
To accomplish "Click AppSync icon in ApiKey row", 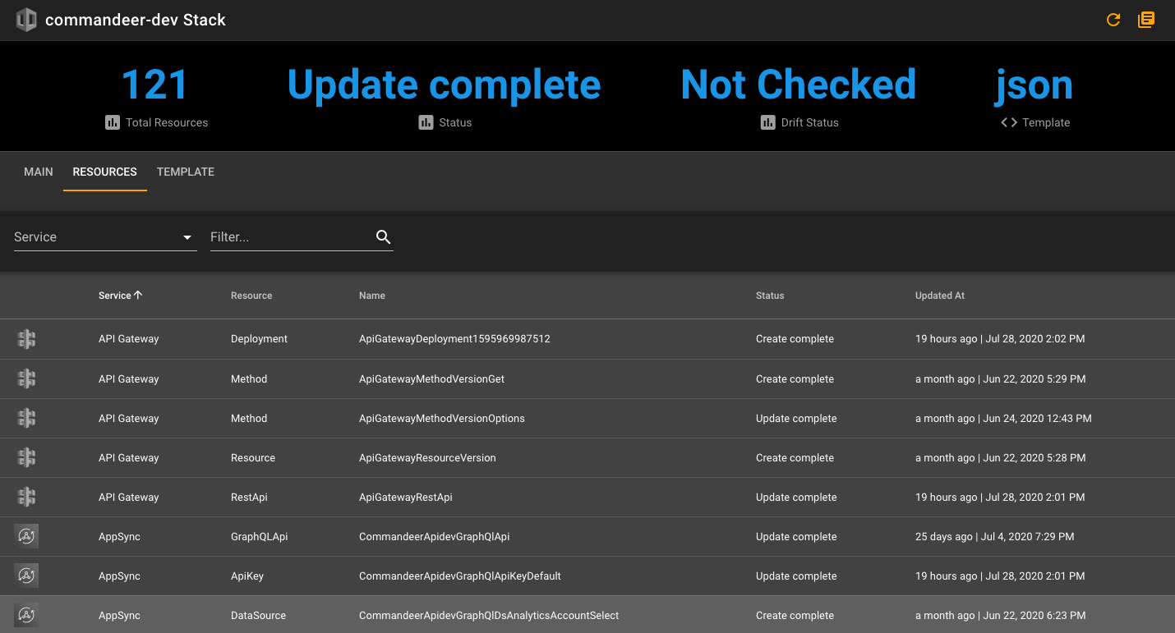I will [27, 576].
